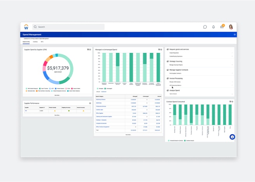Viewport: 255px width, 182px height.
Task: Open settings gear on Spend Management banner
Action: click(x=235, y=35)
